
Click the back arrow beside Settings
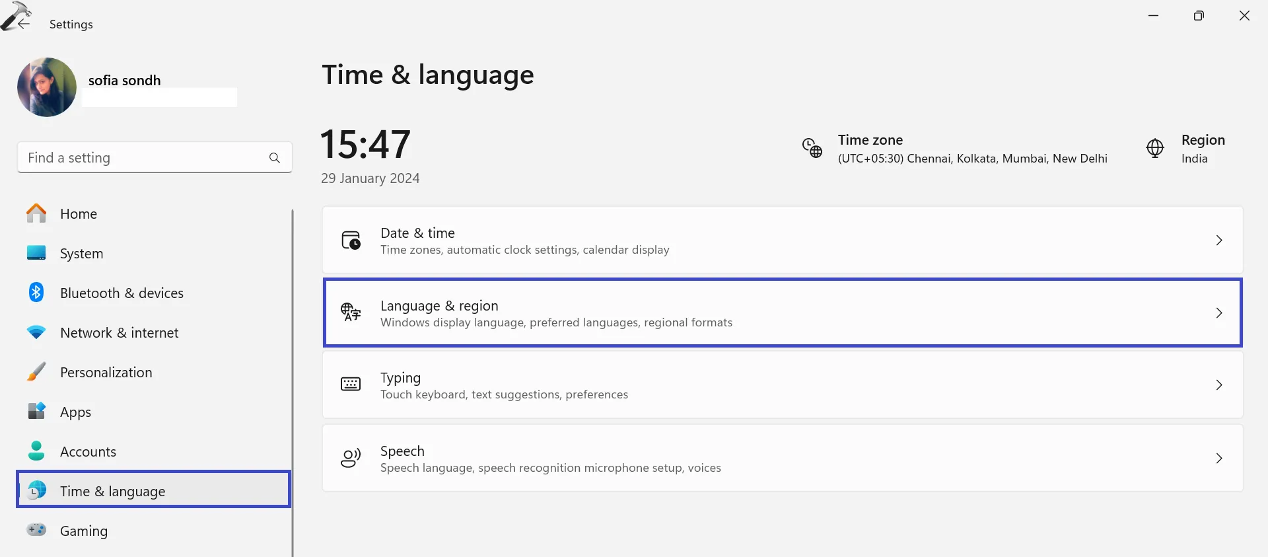coord(23,24)
